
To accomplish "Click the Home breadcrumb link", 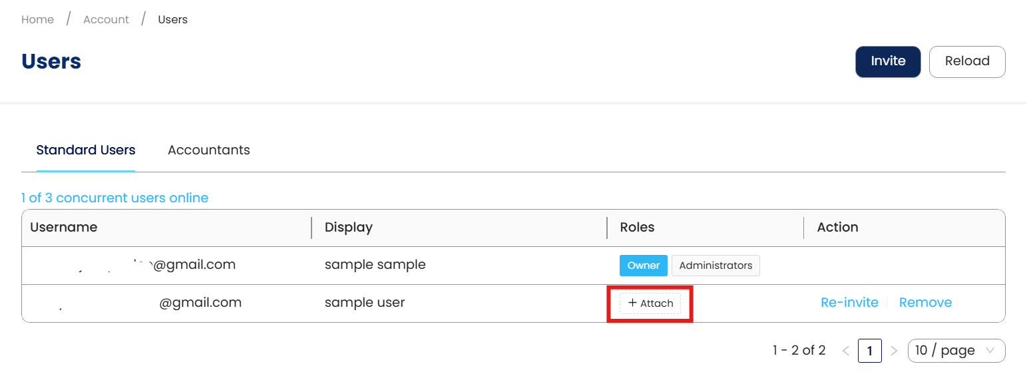I will (x=37, y=19).
